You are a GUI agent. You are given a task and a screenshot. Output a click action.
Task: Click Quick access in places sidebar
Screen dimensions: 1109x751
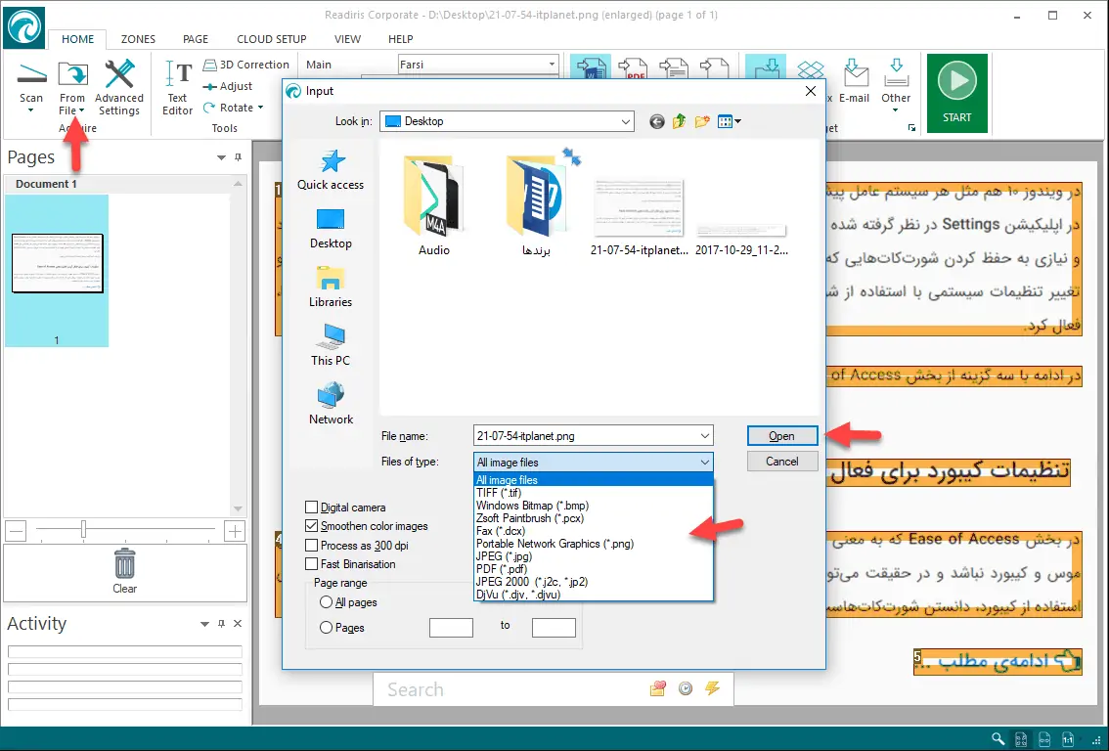[331, 170]
